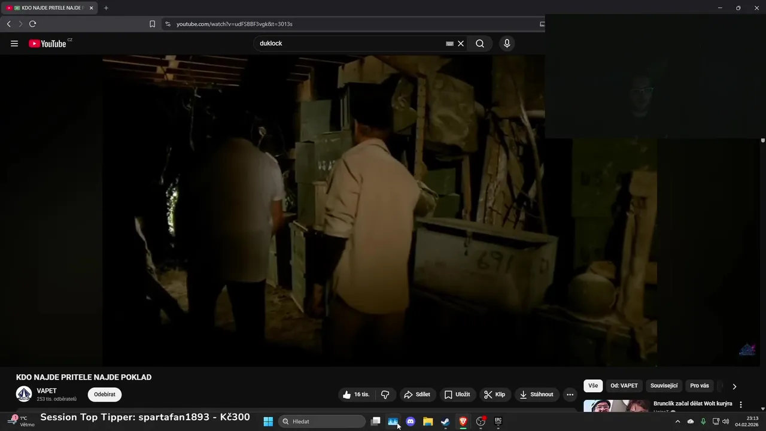Screen dimensions: 766x431
Task: Open the VAPET channel avatar
Action: 24,394
